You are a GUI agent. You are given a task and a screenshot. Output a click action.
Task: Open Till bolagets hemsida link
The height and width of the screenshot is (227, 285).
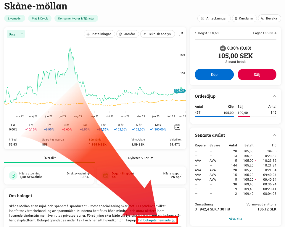point(157,220)
